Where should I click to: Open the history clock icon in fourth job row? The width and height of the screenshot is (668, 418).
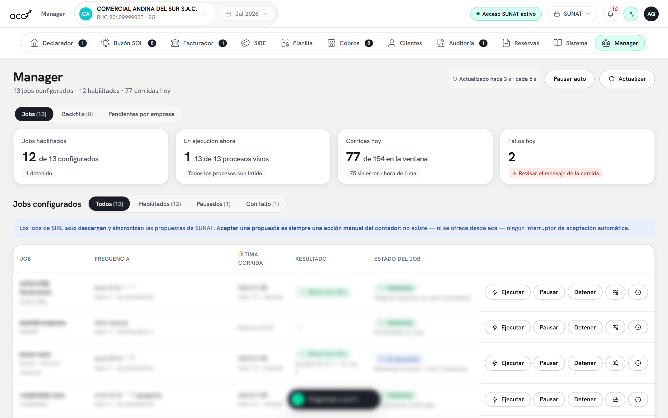click(x=638, y=399)
